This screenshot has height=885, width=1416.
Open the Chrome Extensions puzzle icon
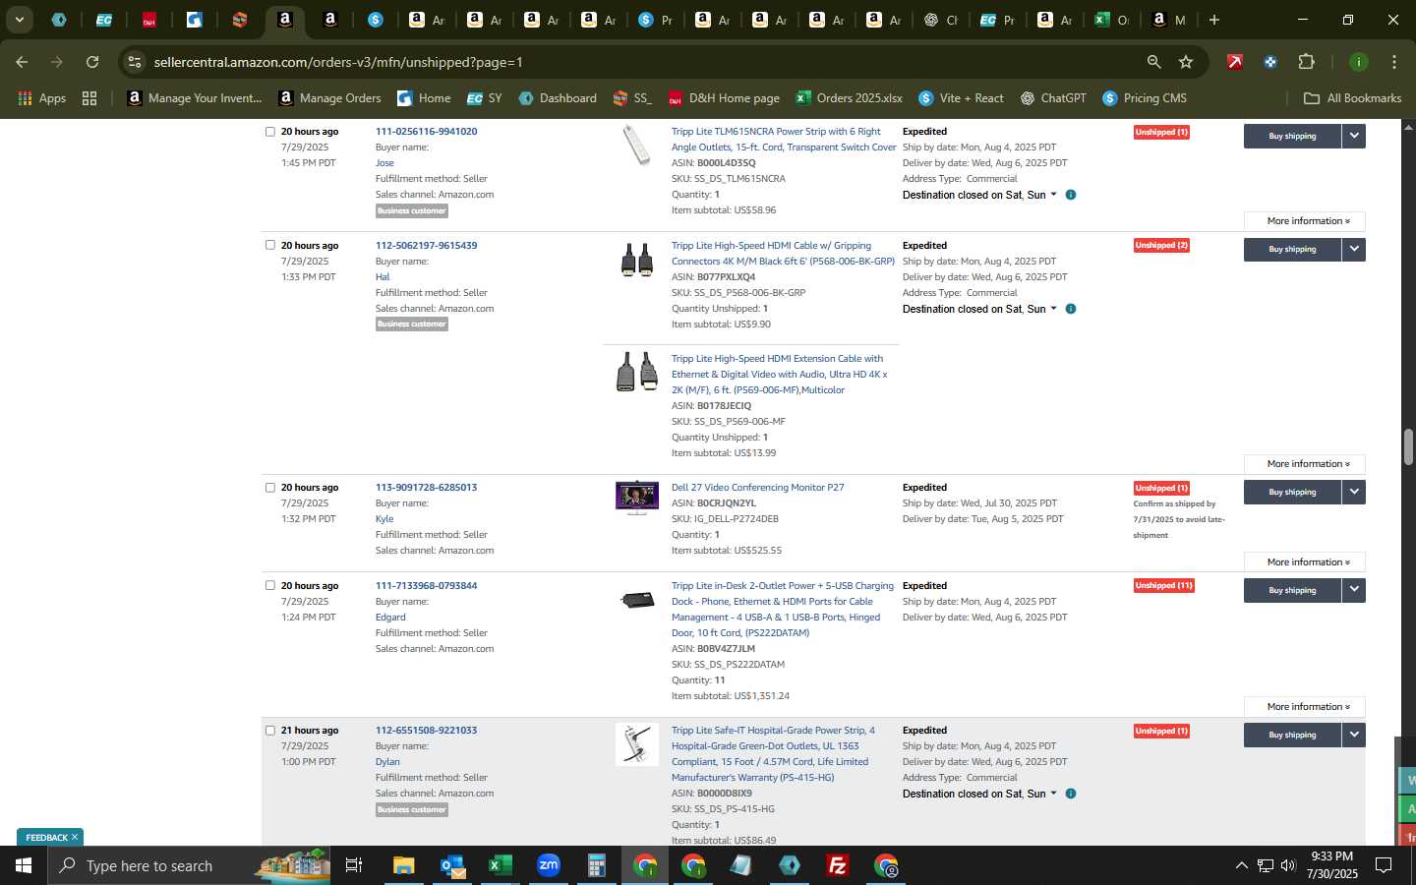tap(1306, 62)
